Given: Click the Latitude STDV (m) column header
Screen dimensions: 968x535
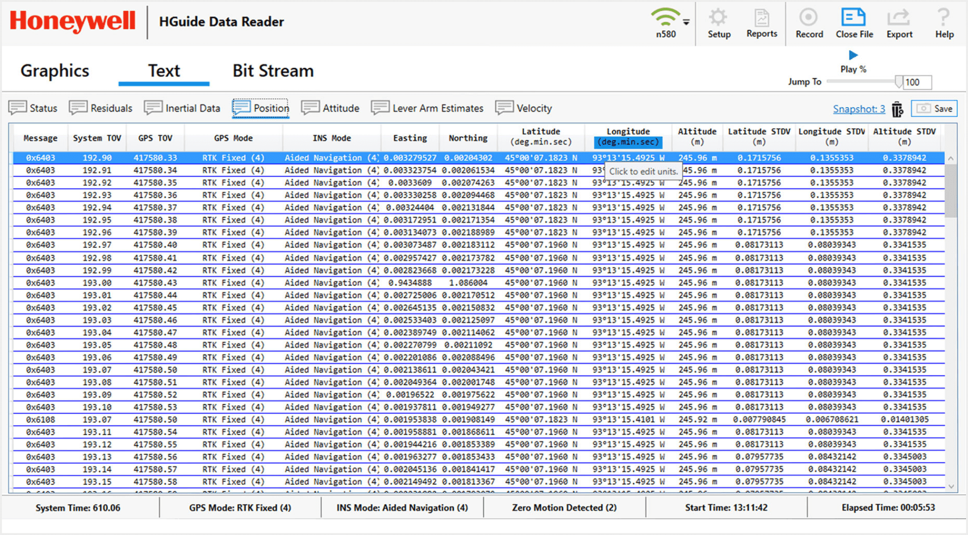Looking at the screenshot, I should [759, 137].
